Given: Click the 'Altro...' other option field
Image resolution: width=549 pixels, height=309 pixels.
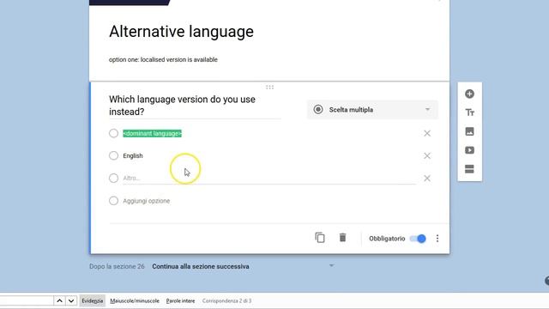Looking at the screenshot, I should coord(268,179).
